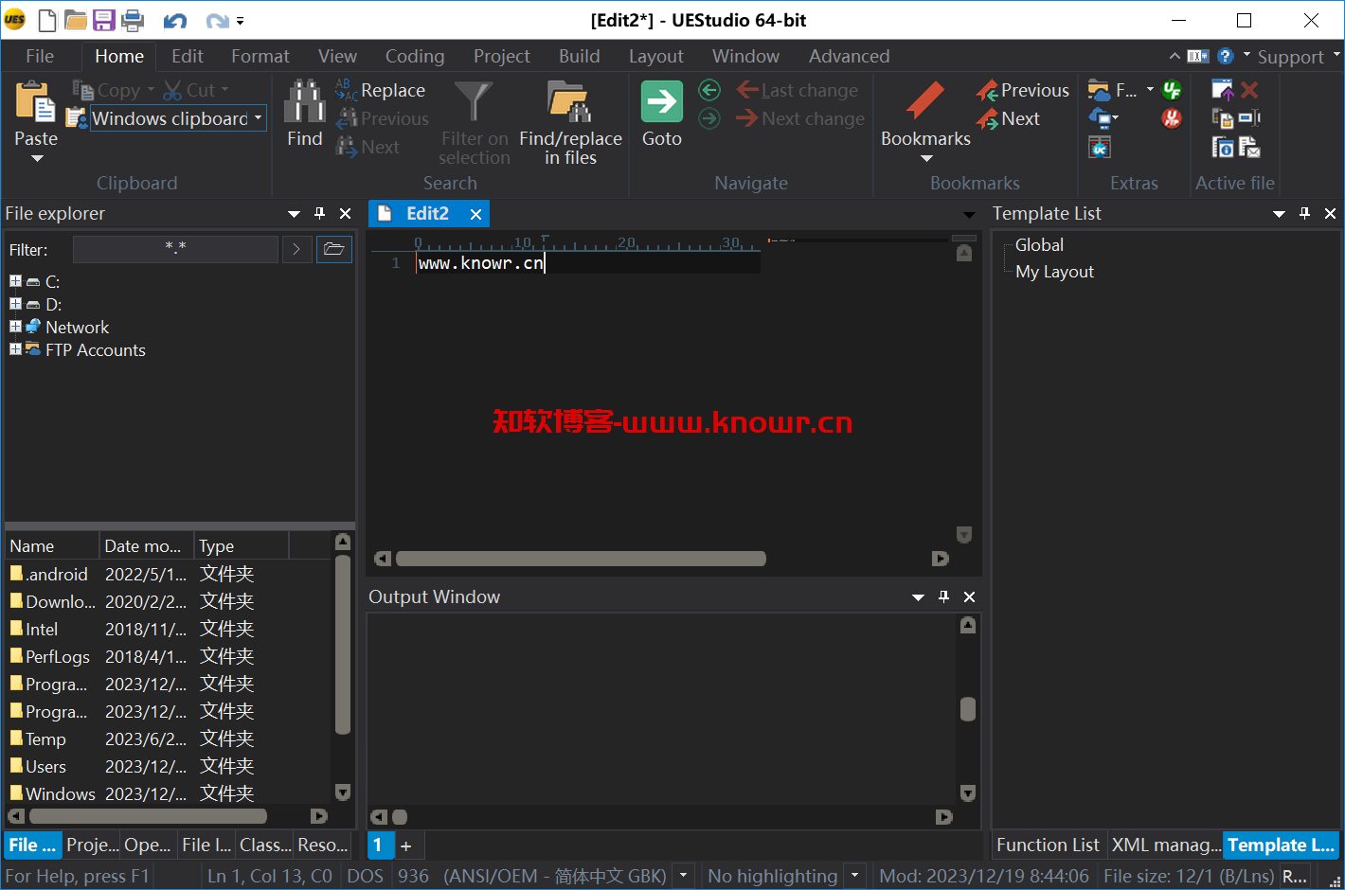Toggle pin on File explorer panel
This screenshot has width=1345, height=890.
click(x=319, y=213)
